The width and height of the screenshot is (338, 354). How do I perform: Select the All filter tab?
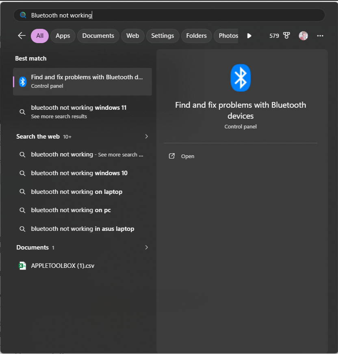[x=40, y=36]
